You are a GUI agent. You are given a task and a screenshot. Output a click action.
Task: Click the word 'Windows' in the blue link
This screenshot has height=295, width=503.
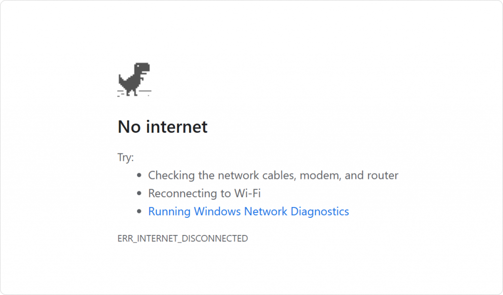tap(217, 211)
